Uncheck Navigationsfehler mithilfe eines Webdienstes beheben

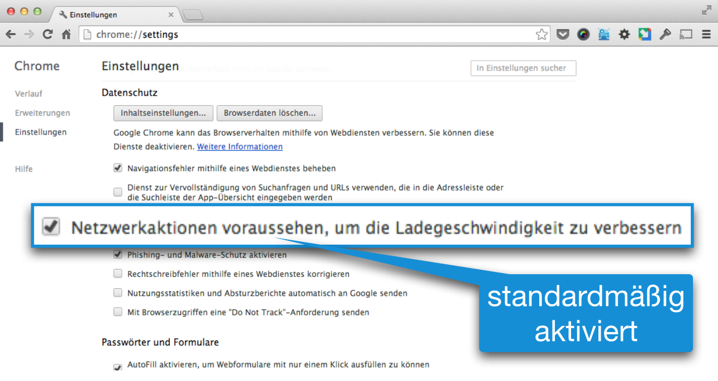click(117, 167)
